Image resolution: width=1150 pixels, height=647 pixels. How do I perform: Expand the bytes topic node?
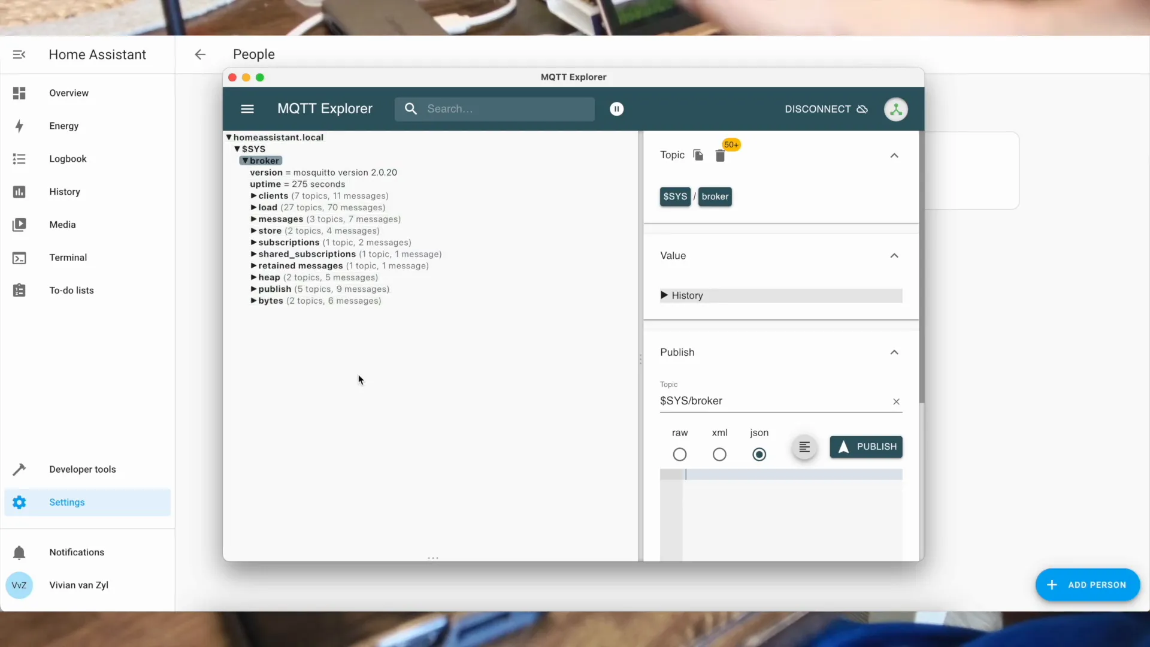click(x=253, y=301)
